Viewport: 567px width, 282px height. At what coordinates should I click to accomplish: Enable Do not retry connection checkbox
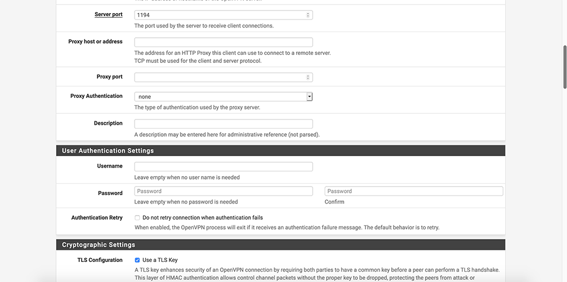pyautogui.click(x=137, y=218)
